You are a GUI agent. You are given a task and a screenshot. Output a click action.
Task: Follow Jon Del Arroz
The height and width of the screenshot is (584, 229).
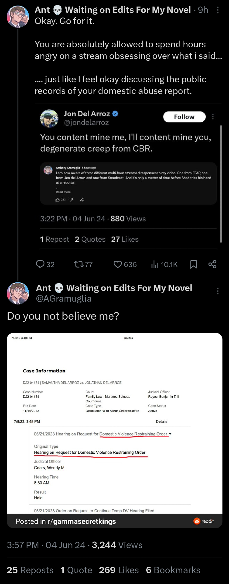tap(184, 117)
